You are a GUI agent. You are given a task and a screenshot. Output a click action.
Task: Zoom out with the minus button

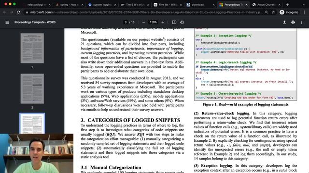click(143, 22)
